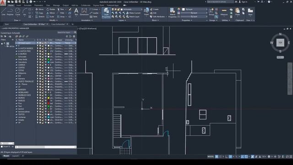Viewport: 293px width, 165px height.
Task: Select the Text annotation tool
Action: point(76,12)
